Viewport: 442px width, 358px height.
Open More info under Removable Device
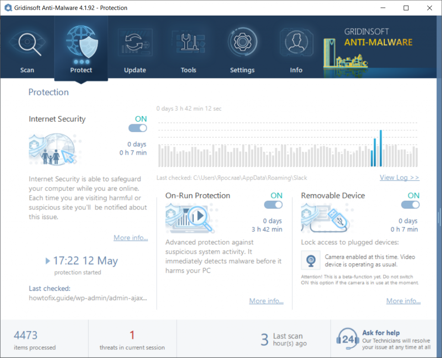tap(403, 301)
